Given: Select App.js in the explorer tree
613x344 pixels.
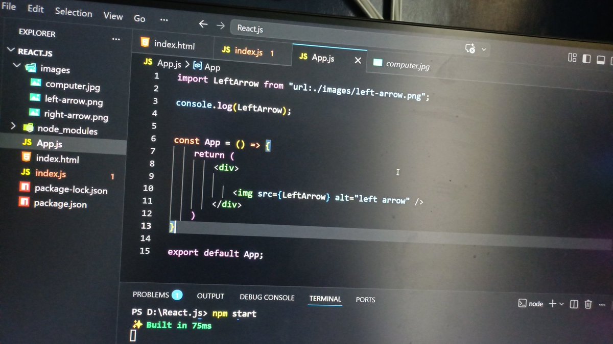Looking at the screenshot, I should click(x=49, y=144).
